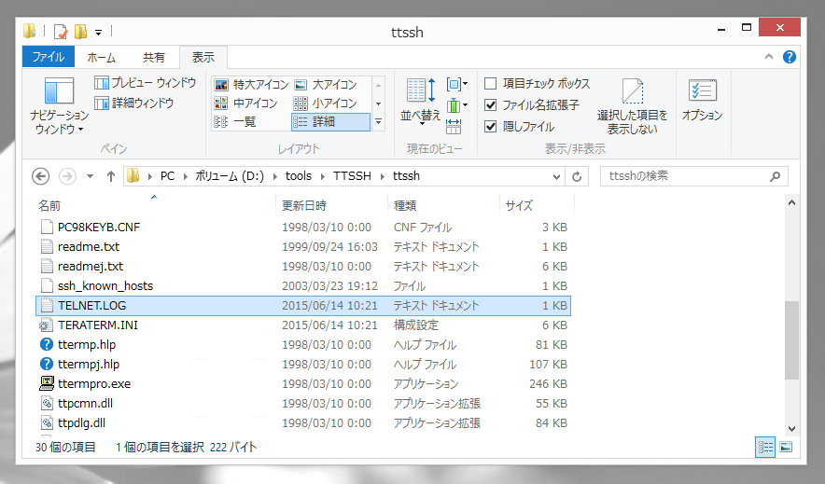Screen dimensions: 825x484
Task: Open the Navigation pane (ナビゲーション ウィンドウ) menu
Action: [59, 106]
